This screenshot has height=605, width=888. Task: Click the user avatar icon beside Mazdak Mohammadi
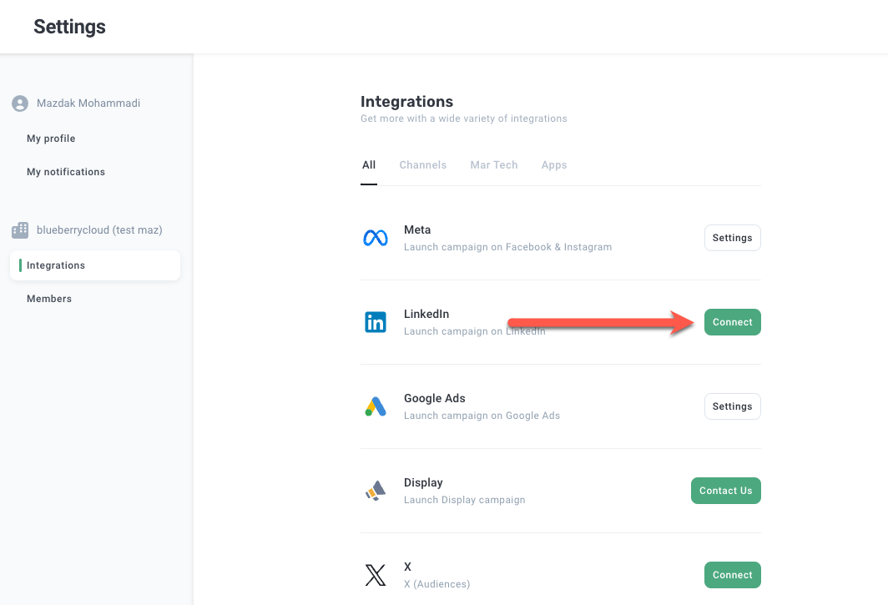coord(20,103)
